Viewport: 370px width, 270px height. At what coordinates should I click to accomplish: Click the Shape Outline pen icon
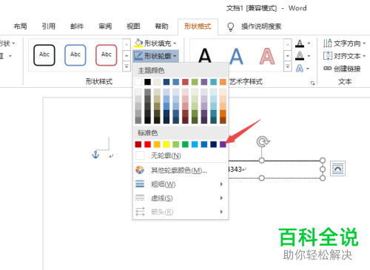[x=138, y=56]
